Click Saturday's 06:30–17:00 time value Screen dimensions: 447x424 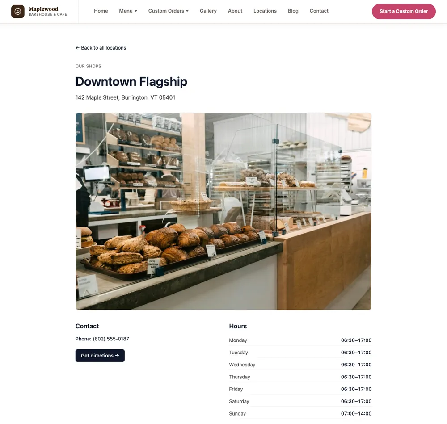pyautogui.click(x=356, y=402)
